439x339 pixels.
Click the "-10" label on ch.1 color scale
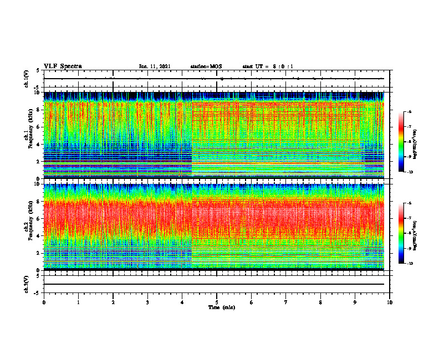pos(410,172)
